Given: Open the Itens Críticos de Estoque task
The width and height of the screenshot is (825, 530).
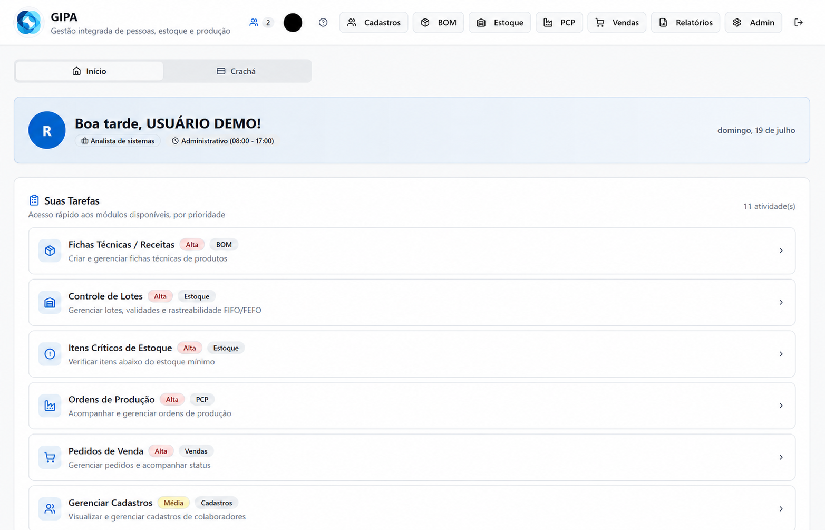Looking at the screenshot, I should 412,354.
